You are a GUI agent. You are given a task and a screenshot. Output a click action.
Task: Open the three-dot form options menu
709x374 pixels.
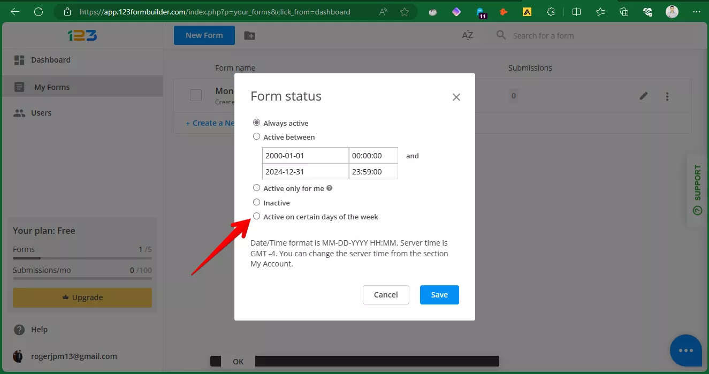click(667, 96)
